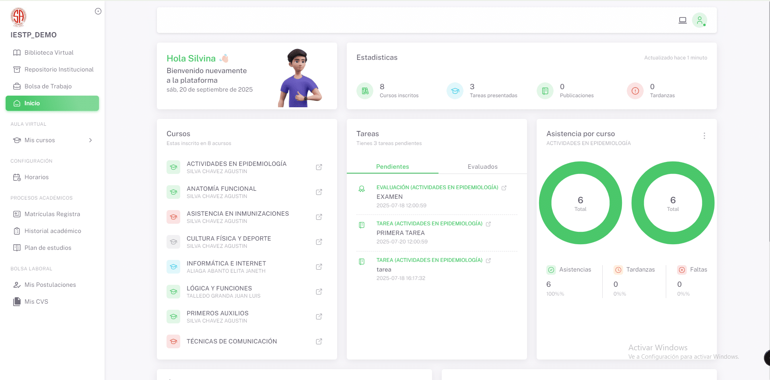Click the red ASISTENCIA EN INMUNIZACIONES course icon
The height and width of the screenshot is (380, 770).
pos(173,217)
